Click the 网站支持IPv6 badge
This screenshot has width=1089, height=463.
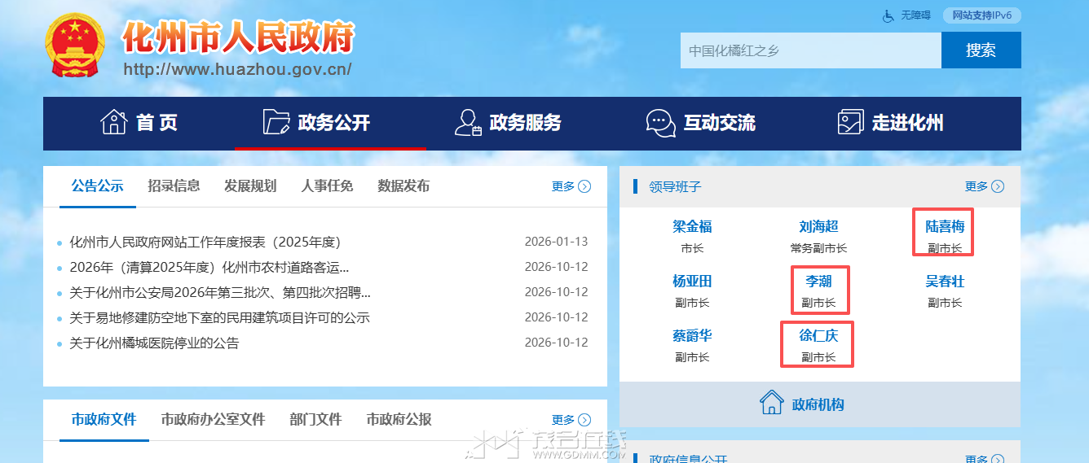[x=981, y=15]
